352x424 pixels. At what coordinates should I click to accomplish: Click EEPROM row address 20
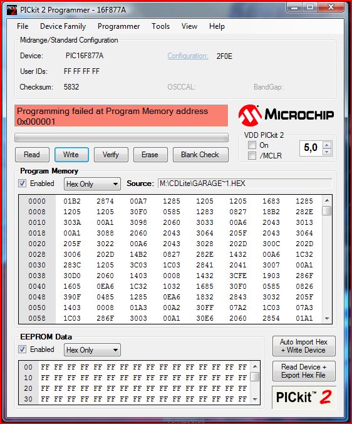tap(28, 388)
